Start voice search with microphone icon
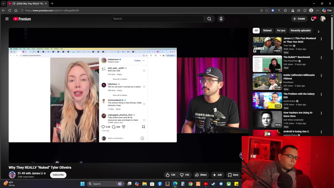 [221, 19]
